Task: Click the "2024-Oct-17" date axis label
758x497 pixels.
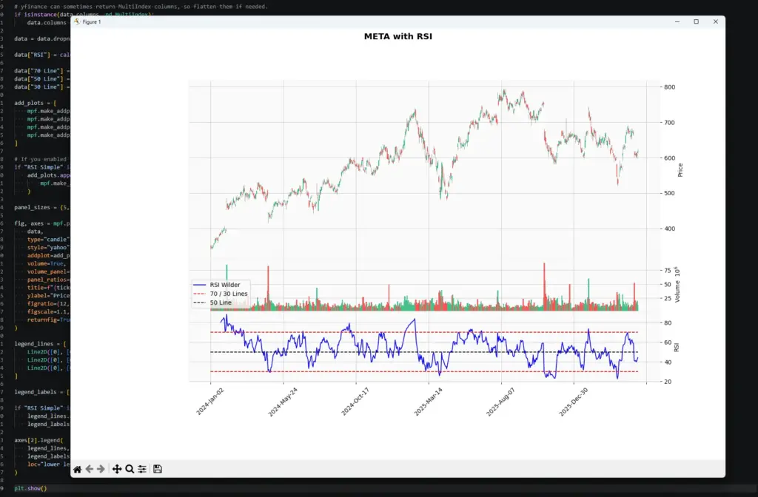Action: [355, 402]
